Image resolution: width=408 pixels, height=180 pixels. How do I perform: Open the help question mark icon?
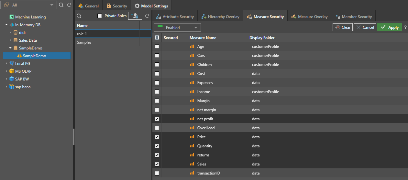(405, 27)
